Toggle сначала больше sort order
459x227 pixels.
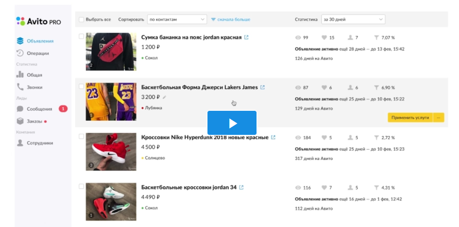pos(231,20)
